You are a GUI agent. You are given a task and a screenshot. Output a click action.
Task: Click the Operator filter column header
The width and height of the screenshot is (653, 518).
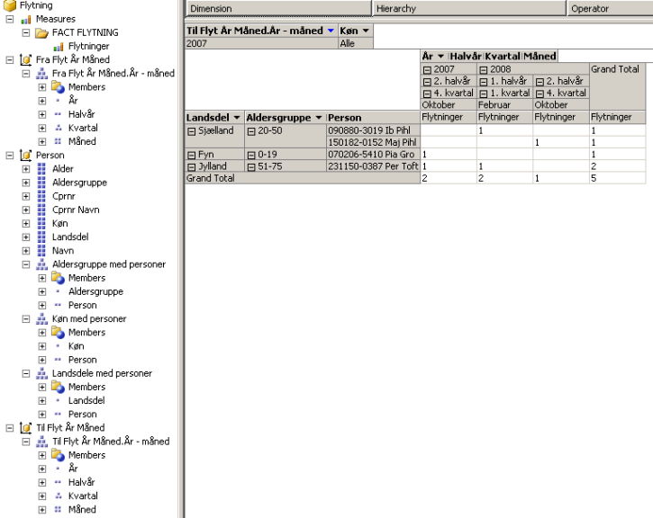pos(610,8)
